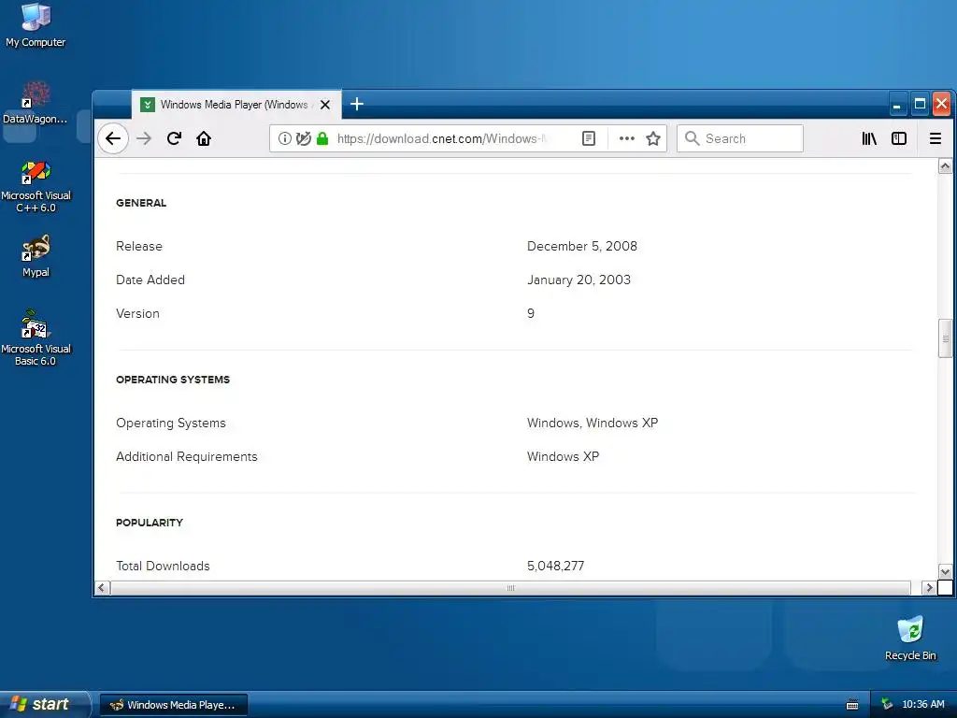Click the Search field in toolbar
This screenshot has height=718, width=957.
pyautogui.click(x=740, y=138)
